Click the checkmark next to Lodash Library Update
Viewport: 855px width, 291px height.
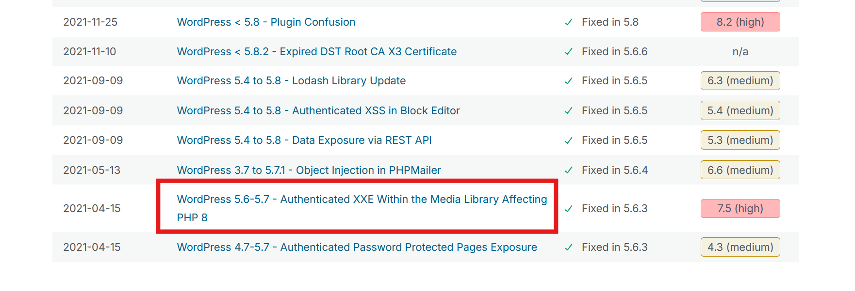pos(568,81)
